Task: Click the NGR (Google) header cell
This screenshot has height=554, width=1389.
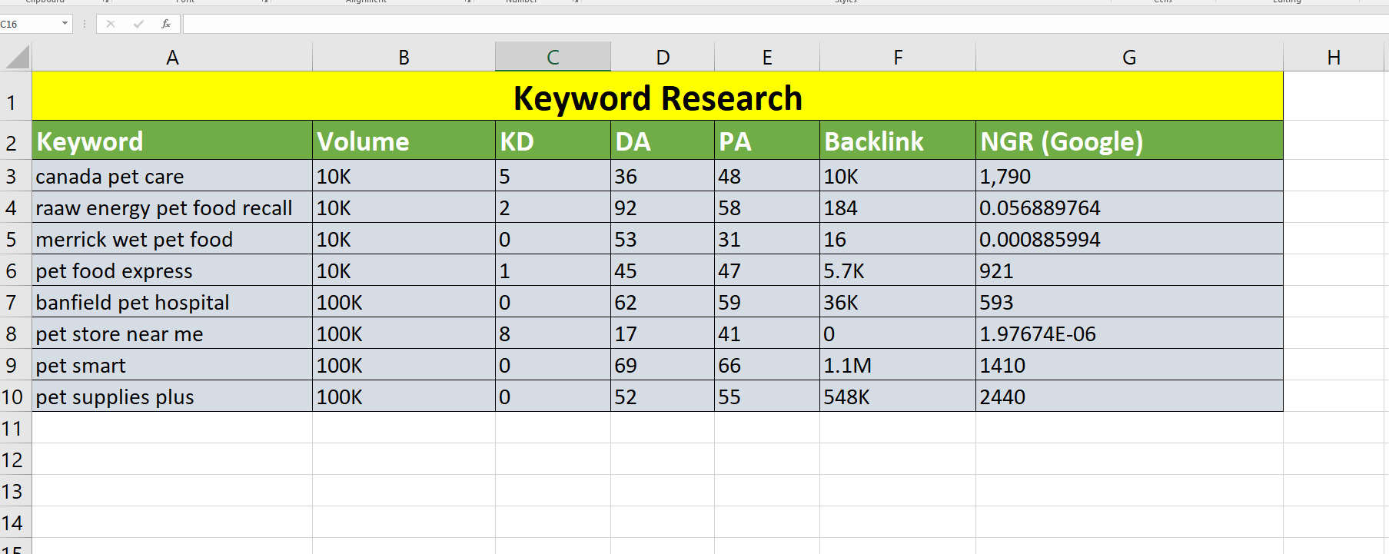Action: 1129,141
